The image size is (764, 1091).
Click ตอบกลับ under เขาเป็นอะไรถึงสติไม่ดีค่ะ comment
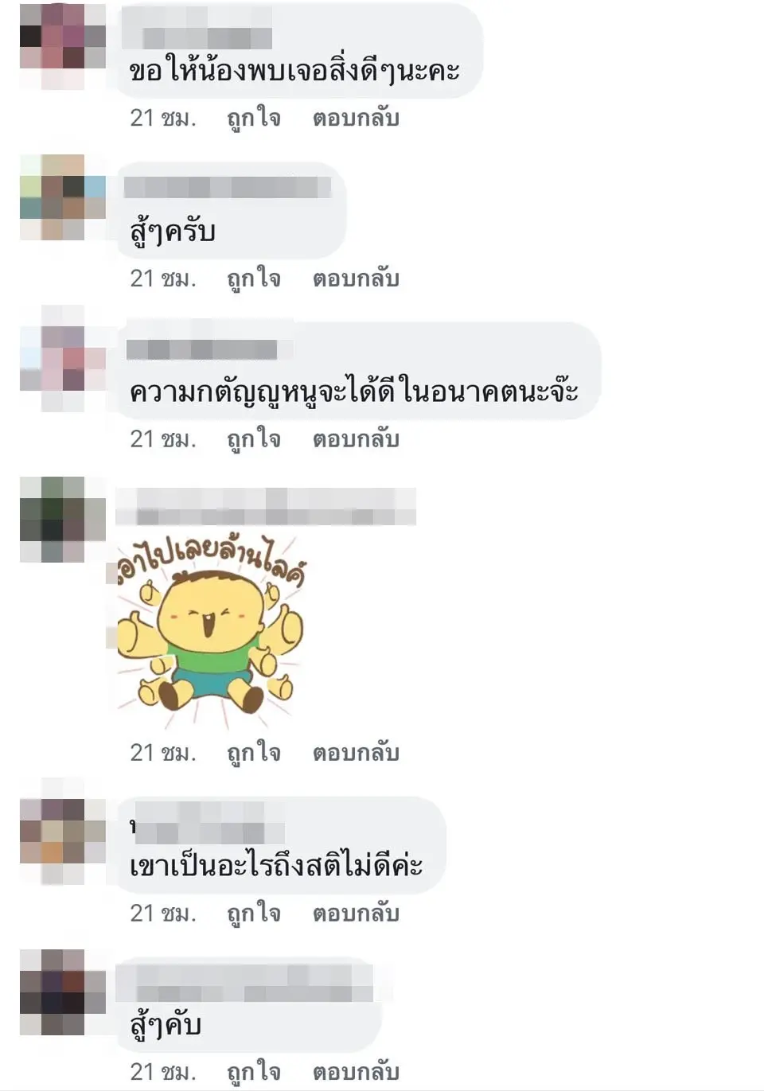pyautogui.click(x=356, y=914)
